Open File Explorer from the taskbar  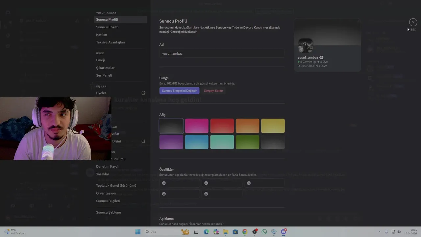click(226, 232)
